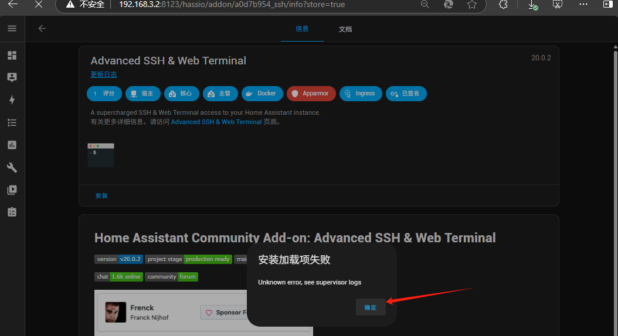The height and width of the screenshot is (336, 618).
Task: Open the Energy lightning bolt icon
Action: click(12, 100)
